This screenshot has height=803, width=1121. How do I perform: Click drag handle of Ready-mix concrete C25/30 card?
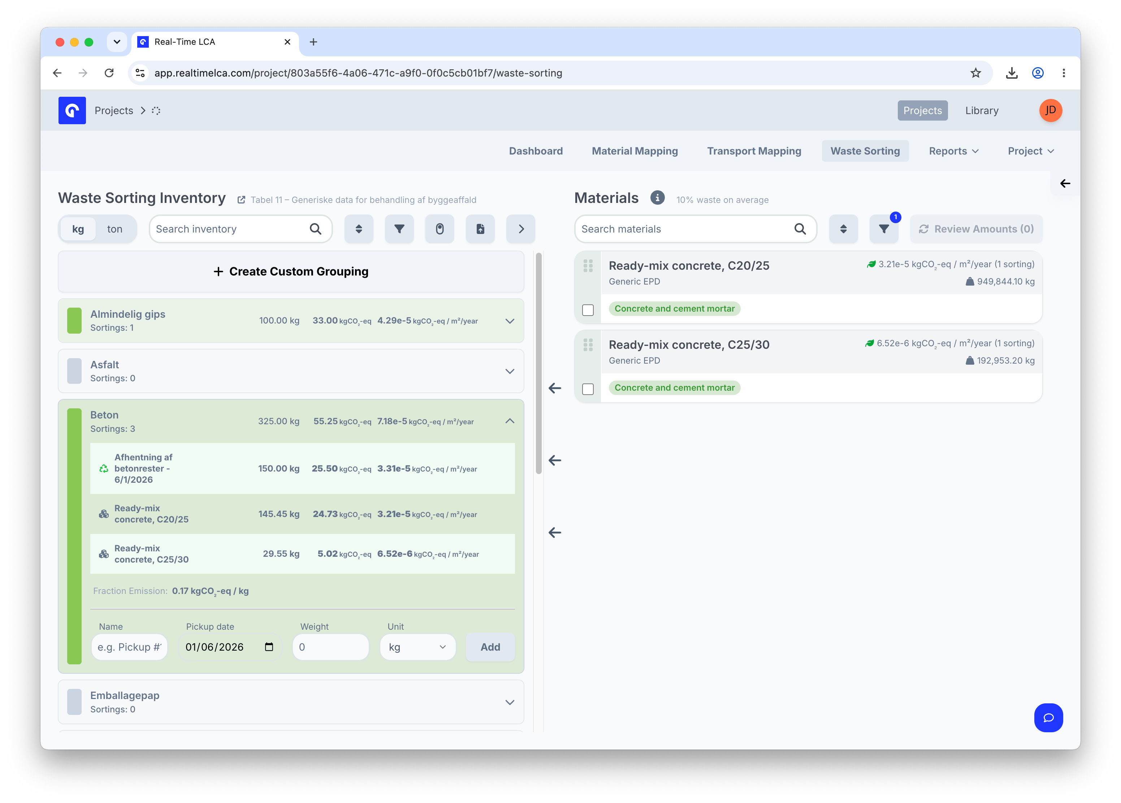(588, 345)
